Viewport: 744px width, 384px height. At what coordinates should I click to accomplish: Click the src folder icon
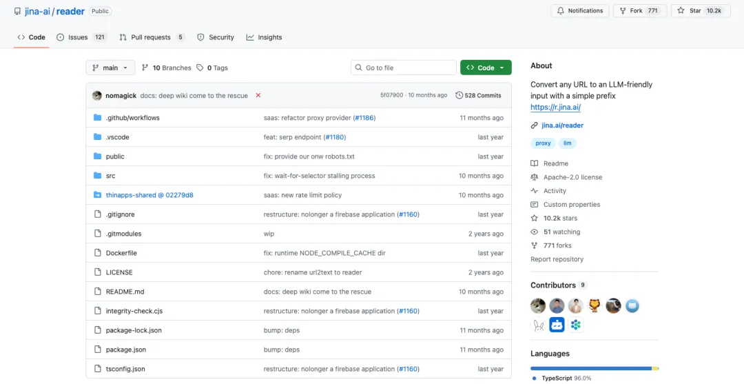97,176
